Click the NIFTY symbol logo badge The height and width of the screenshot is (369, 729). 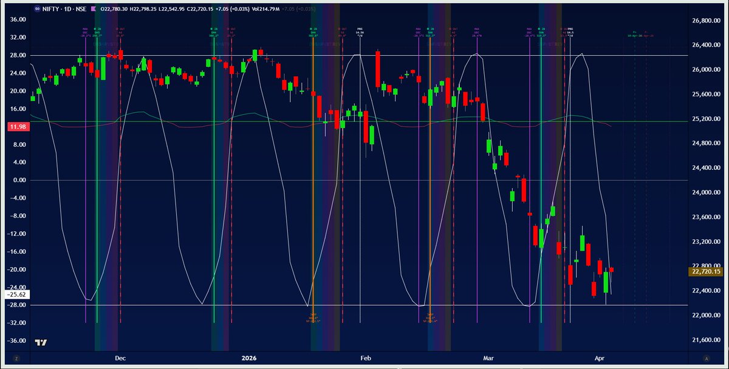[x=38, y=9]
